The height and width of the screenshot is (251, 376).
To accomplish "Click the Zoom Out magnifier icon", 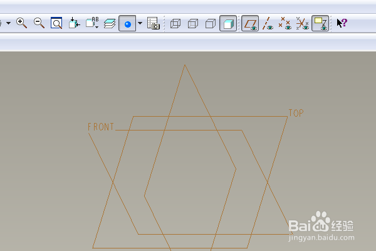I will pos(39,23).
